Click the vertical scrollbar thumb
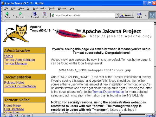This screenshot has width=156, height=117. point(155,46)
